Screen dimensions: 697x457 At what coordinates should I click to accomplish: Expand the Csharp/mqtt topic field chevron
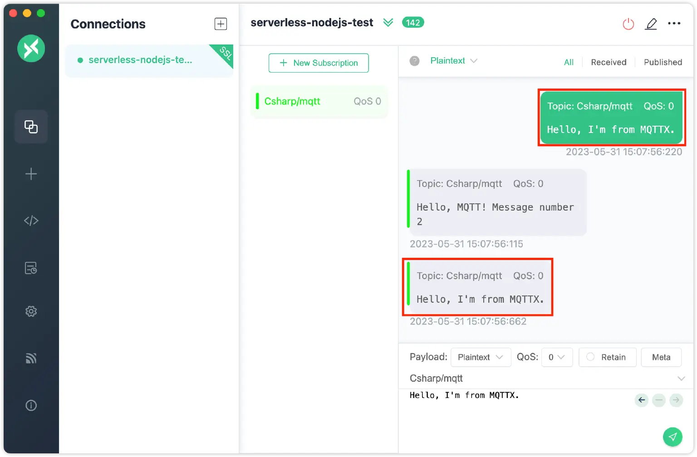(x=681, y=378)
